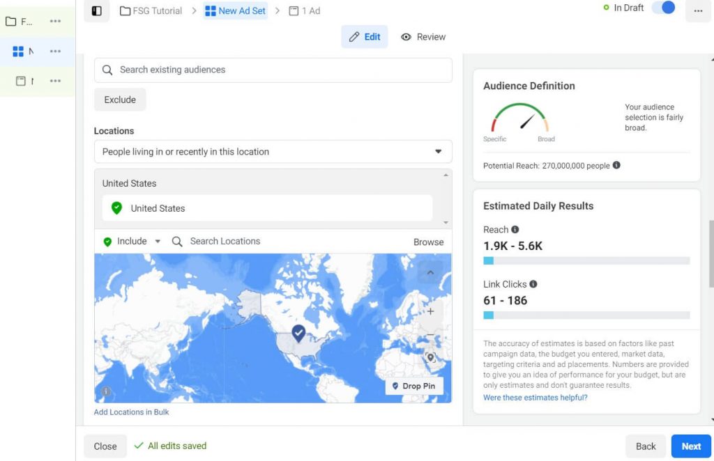Click the campaign folder icon in sidebar
The width and height of the screenshot is (714, 461).
pyautogui.click(x=10, y=22)
